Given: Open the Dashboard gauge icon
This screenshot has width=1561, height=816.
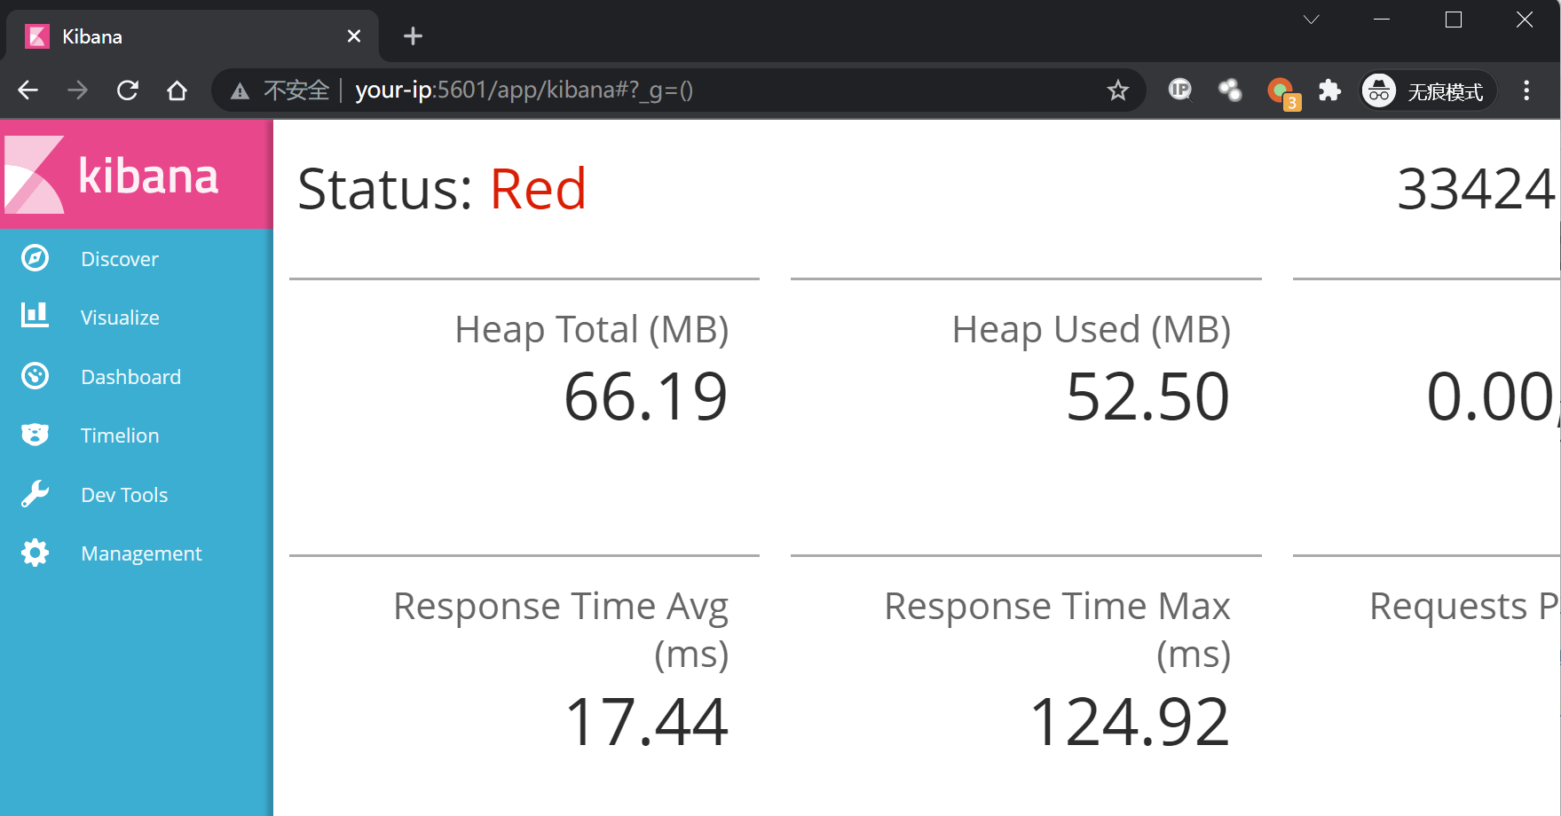Looking at the screenshot, I should click(x=35, y=376).
